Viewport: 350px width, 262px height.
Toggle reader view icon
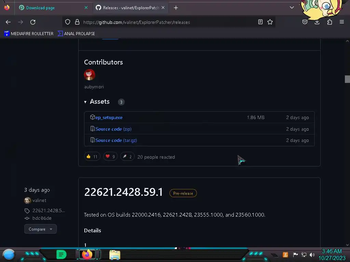tap(260, 22)
